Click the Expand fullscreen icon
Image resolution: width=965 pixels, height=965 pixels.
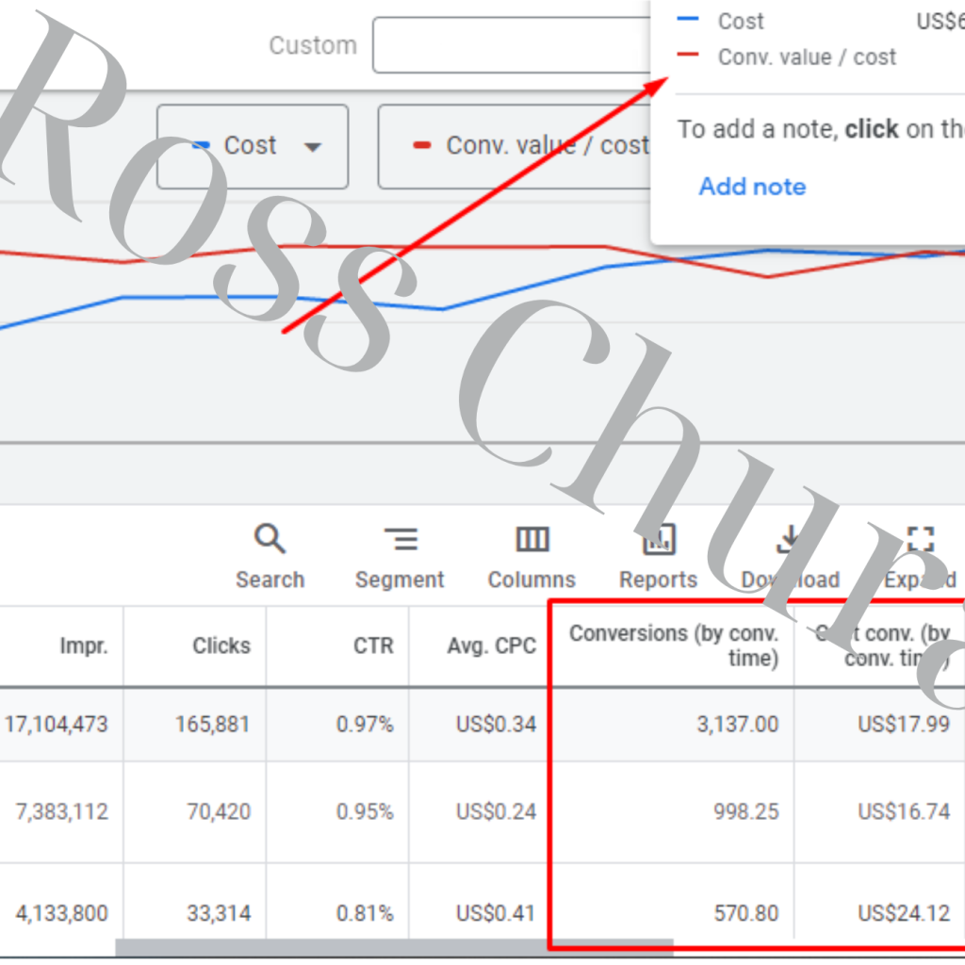(921, 538)
